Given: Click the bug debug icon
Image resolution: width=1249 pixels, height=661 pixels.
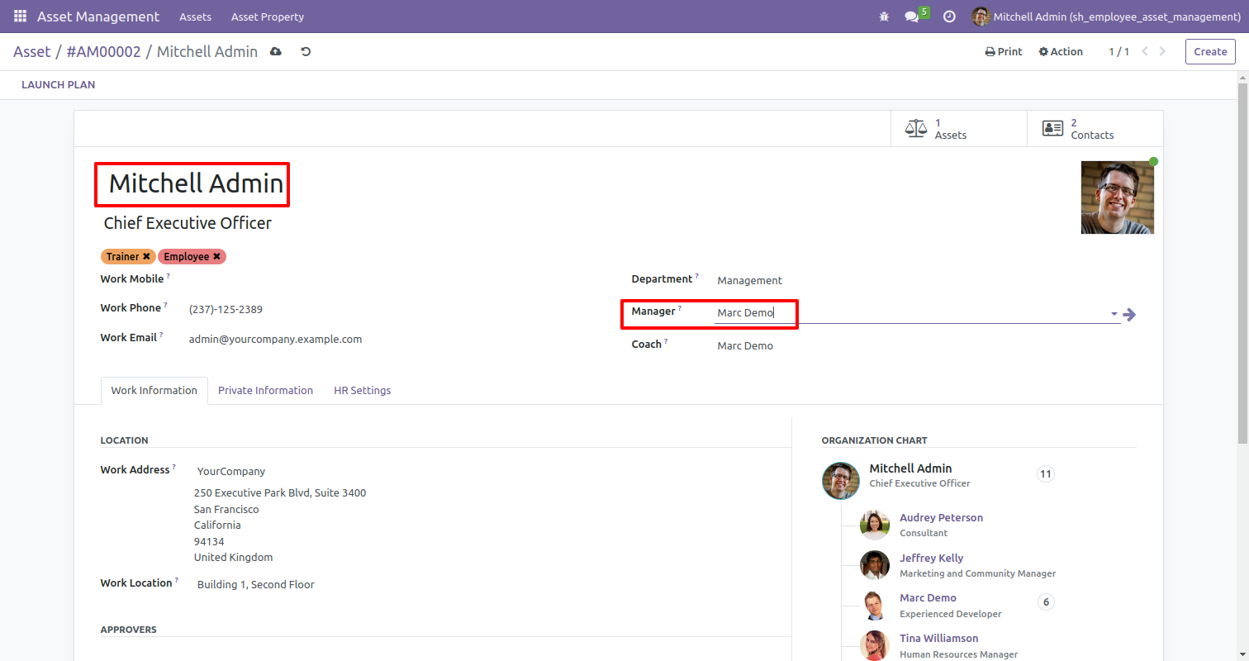Looking at the screenshot, I should 884,17.
